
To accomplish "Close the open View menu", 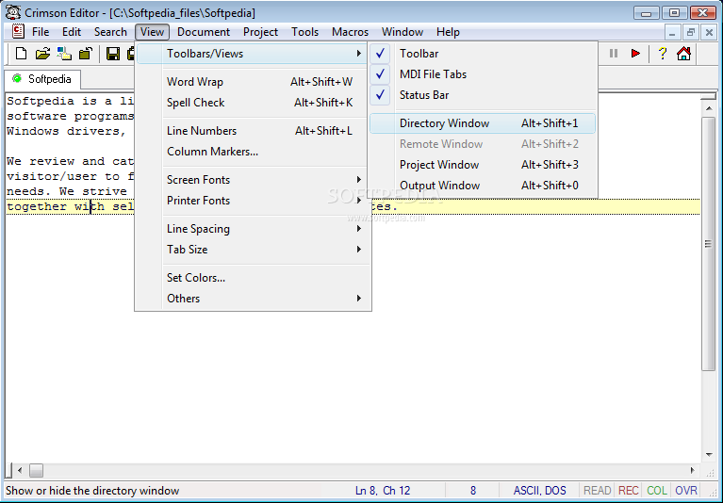I will click(x=152, y=32).
